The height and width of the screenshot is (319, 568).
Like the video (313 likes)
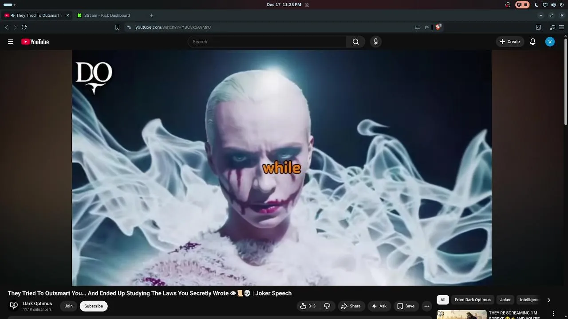[x=308, y=306]
